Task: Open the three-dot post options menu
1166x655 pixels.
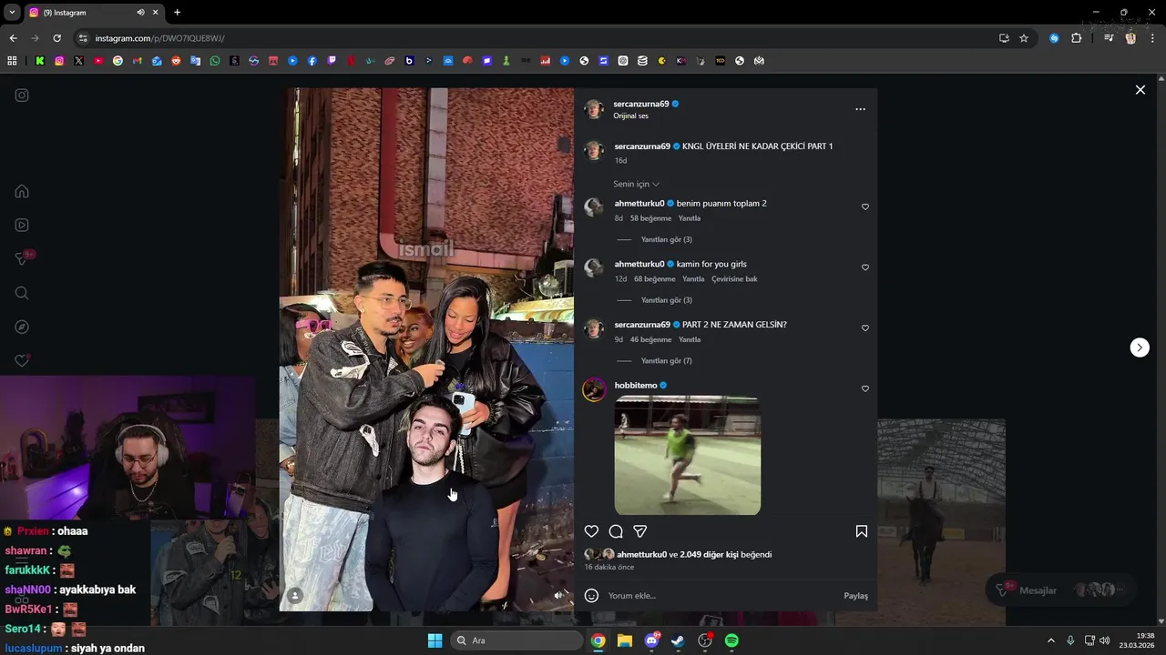Action: click(860, 109)
